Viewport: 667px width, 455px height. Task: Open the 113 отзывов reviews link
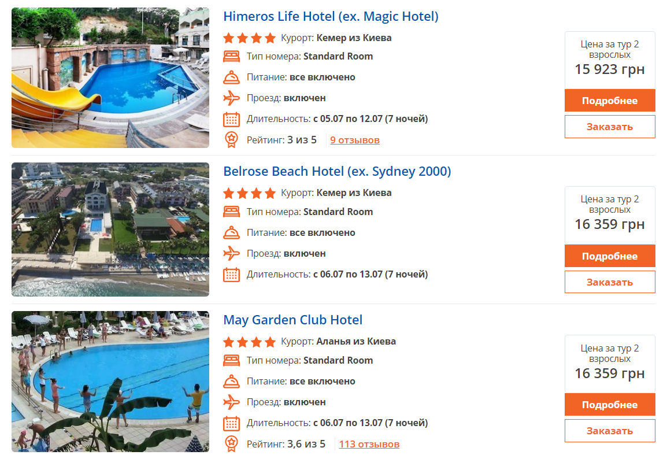pyautogui.click(x=369, y=445)
